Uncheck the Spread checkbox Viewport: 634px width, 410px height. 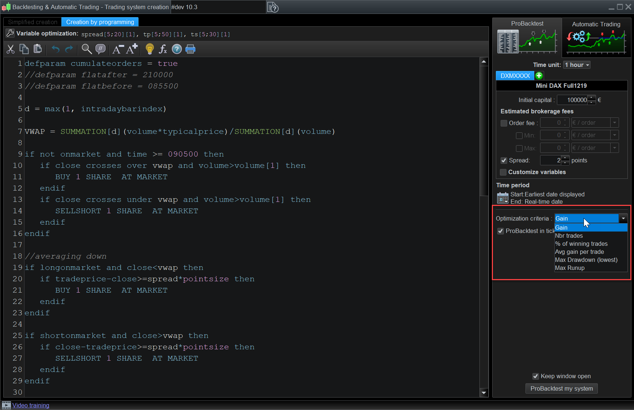pyautogui.click(x=504, y=160)
